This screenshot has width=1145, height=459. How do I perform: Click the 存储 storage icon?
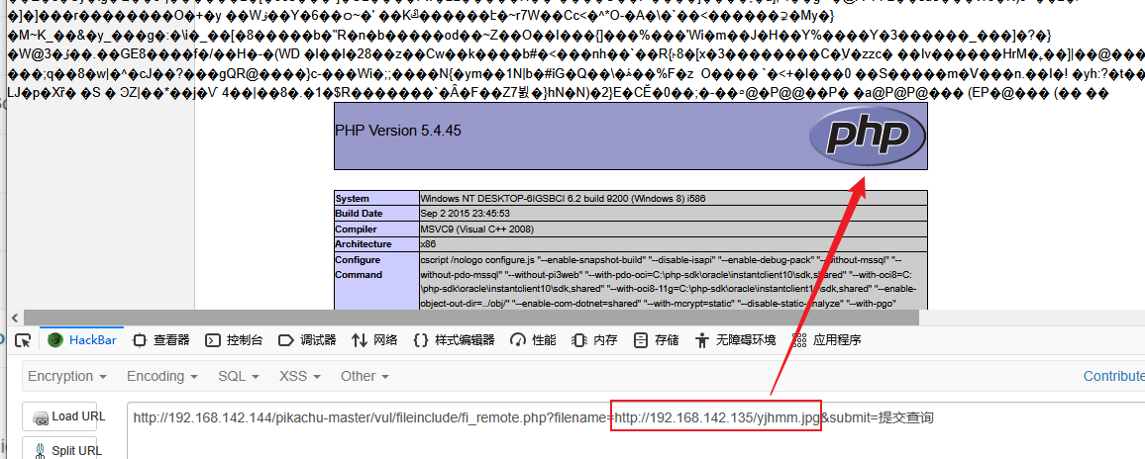pyautogui.click(x=641, y=340)
